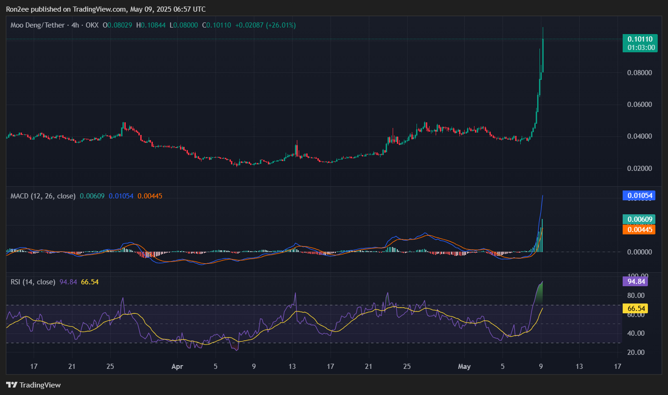Select the 0.08000 price scale level
This screenshot has height=395, width=668.
point(639,72)
